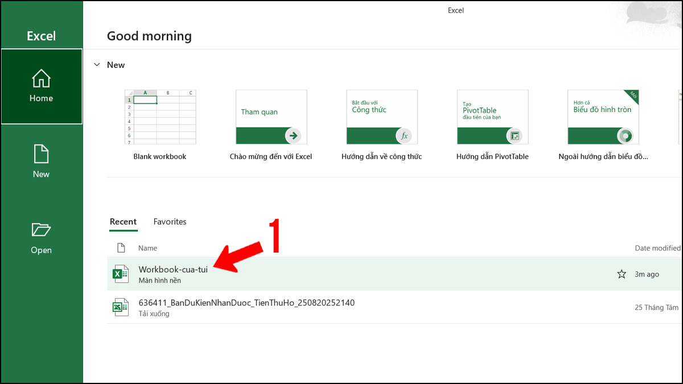
Task: Create a Blank workbook
Action: pos(159,125)
